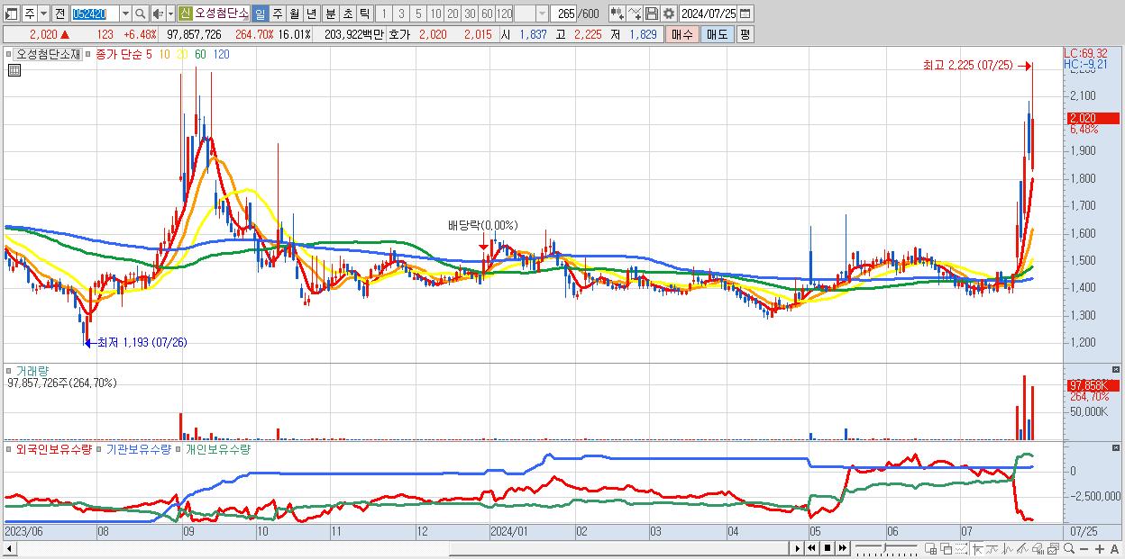Open the stock code dropdown arrow

click(x=125, y=14)
